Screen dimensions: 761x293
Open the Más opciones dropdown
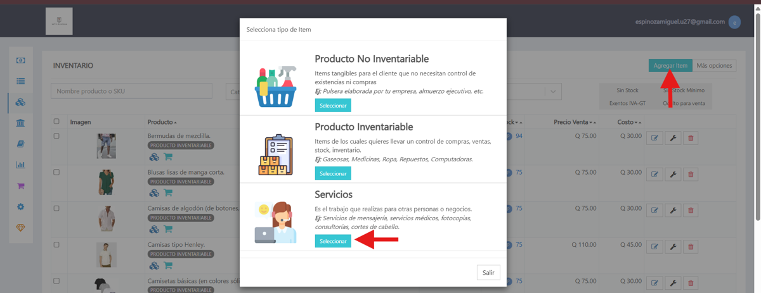coord(714,65)
